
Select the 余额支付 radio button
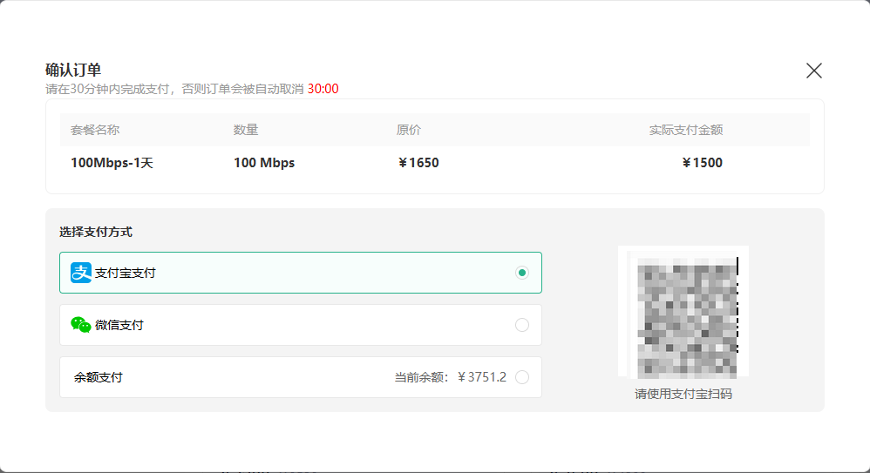521,377
